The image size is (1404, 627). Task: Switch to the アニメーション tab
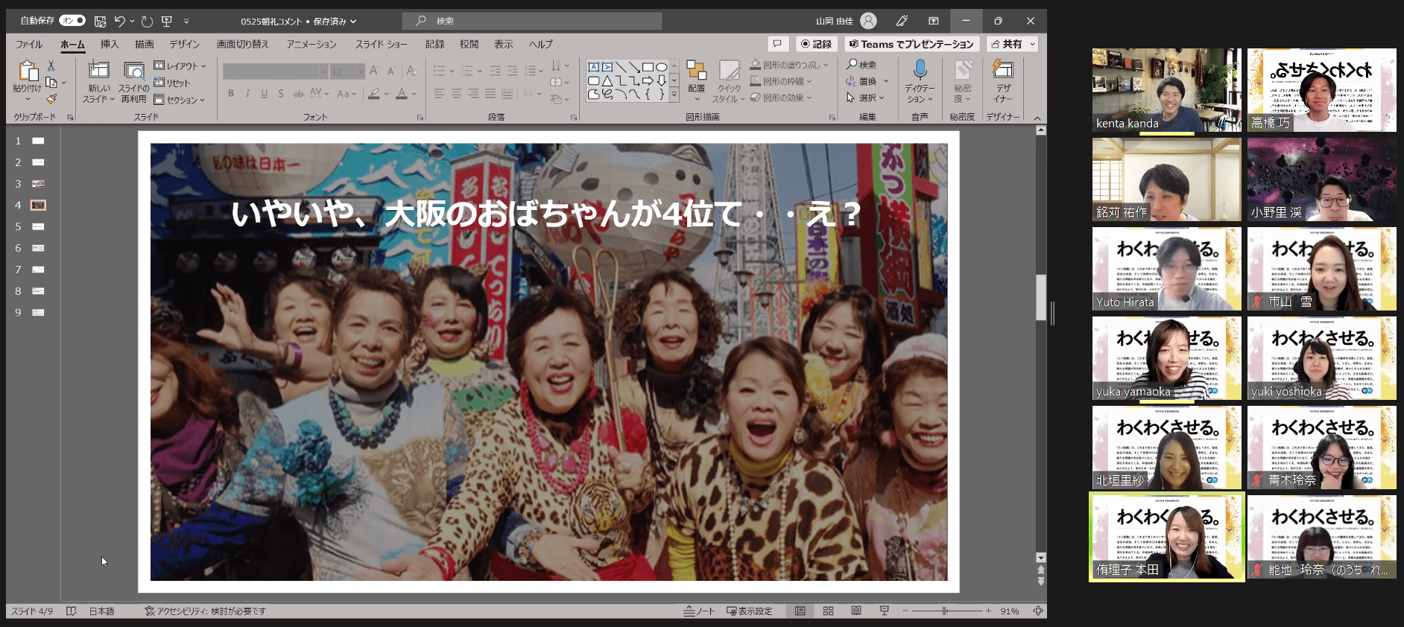click(312, 45)
